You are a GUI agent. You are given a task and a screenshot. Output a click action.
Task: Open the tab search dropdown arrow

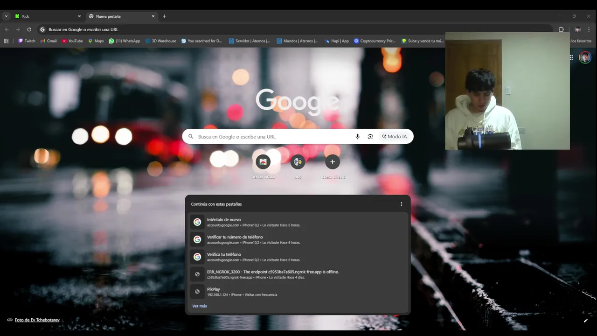coord(6,16)
